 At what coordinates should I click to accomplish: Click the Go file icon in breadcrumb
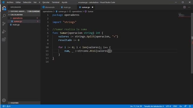pos(56,11)
